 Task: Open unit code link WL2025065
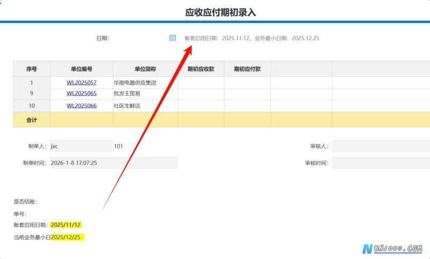coord(82,93)
